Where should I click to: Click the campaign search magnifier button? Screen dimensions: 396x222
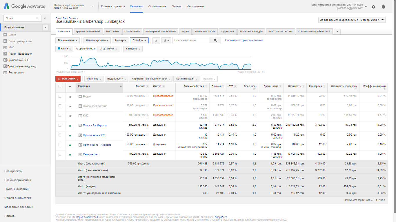click(215, 40)
